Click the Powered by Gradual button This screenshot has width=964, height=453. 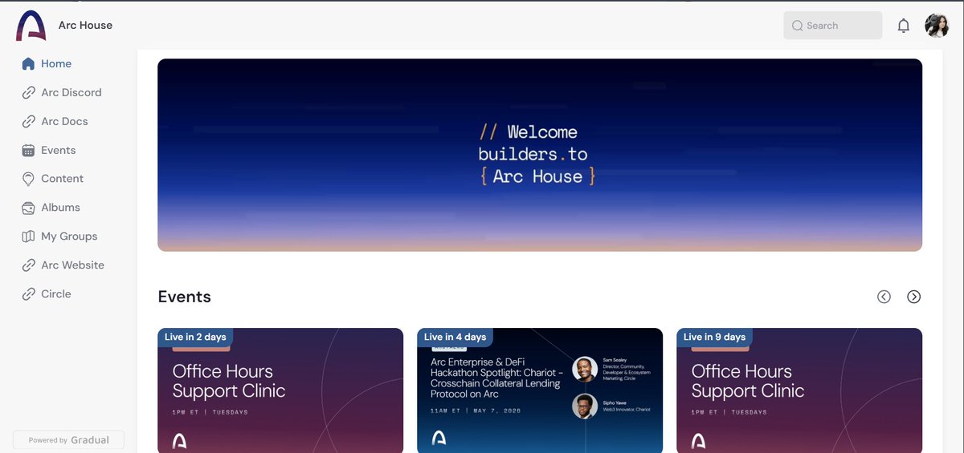[68, 440]
